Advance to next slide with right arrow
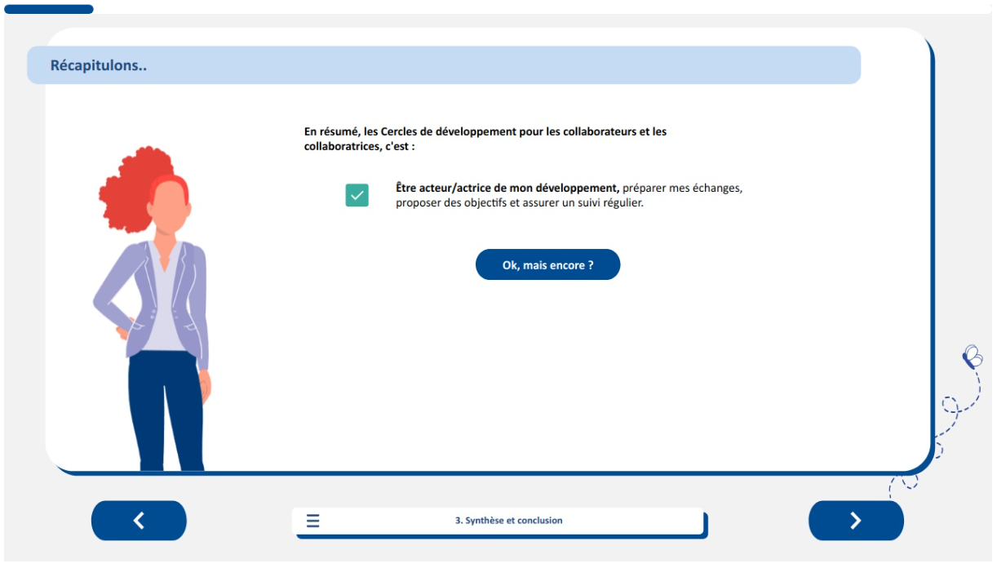Image resolution: width=997 pixels, height=568 pixels. coord(856,521)
